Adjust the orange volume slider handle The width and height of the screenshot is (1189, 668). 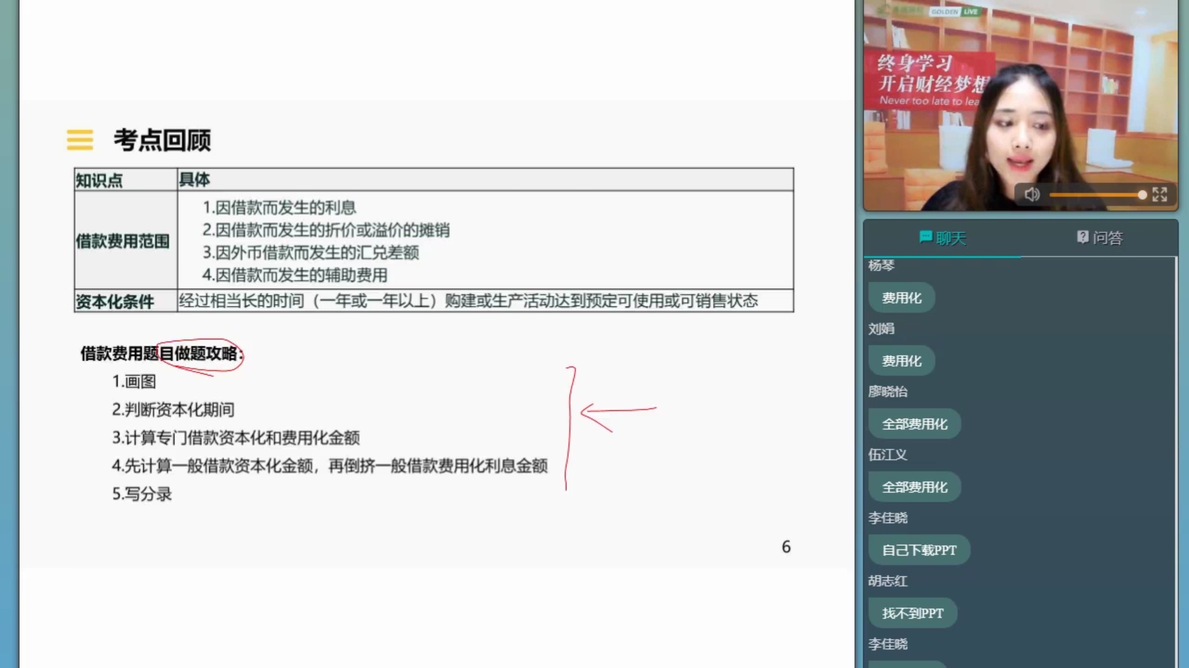coord(1142,195)
